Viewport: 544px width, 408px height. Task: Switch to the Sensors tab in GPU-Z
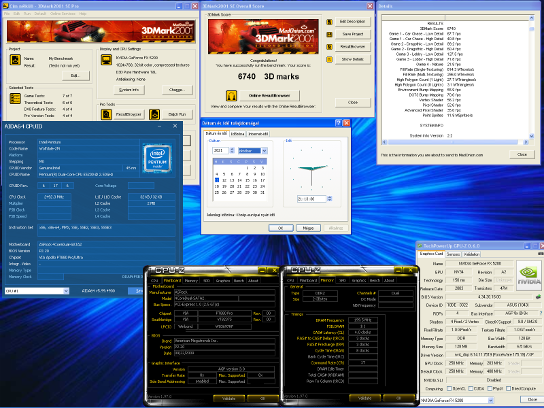(453, 254)
